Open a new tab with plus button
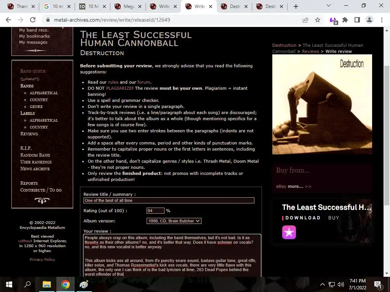This screenshot has width=390, height=292. (296, 7)
